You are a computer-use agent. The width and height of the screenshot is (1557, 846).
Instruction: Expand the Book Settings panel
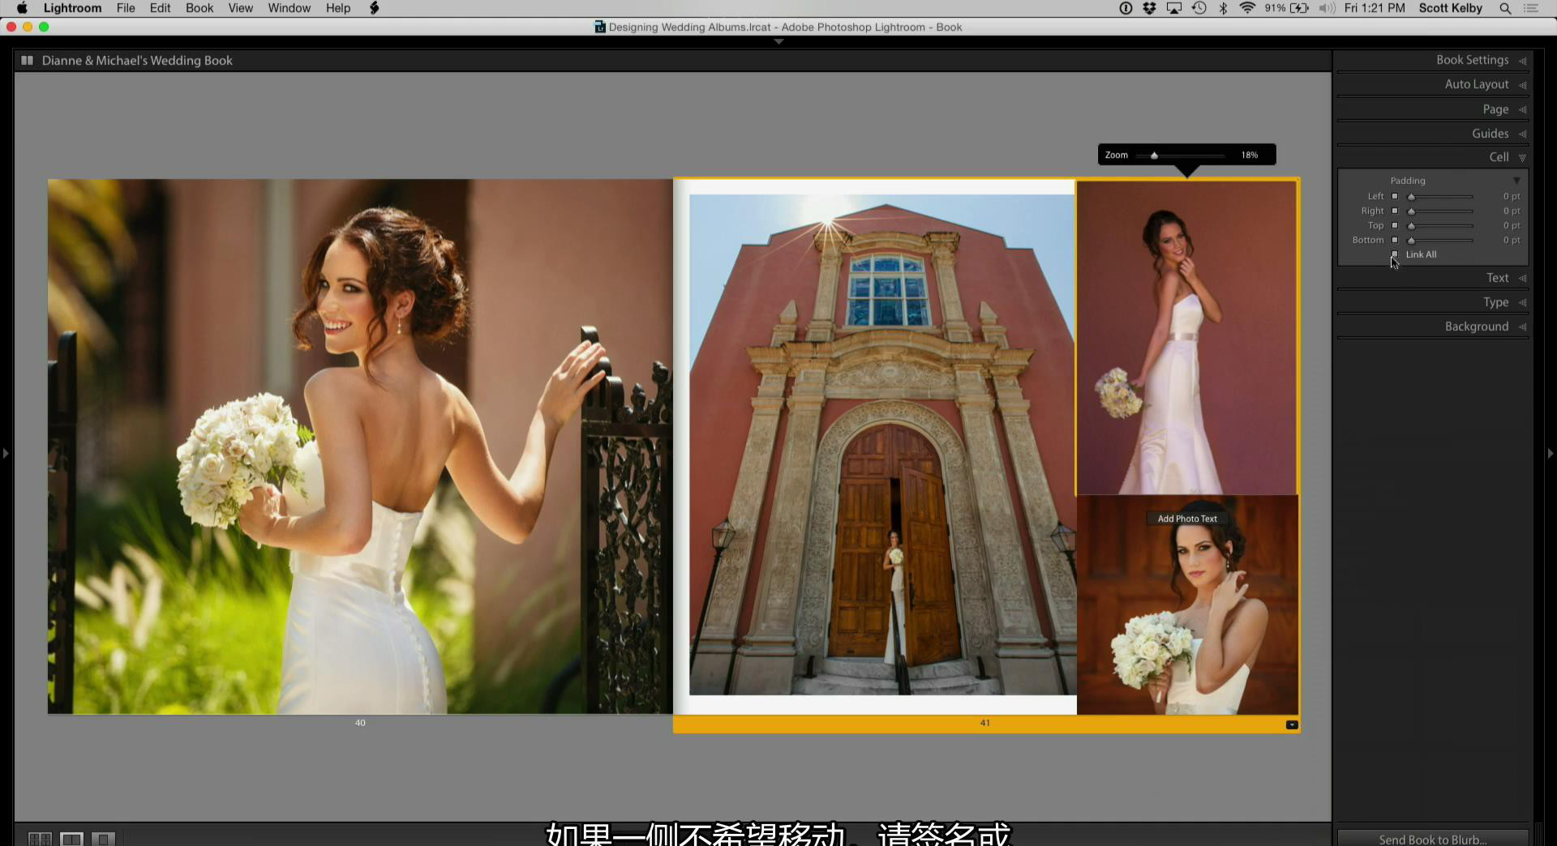click(x=1472, y=60)
